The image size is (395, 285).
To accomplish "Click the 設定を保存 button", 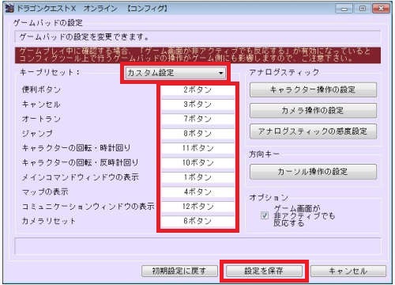I will (264, 271).
